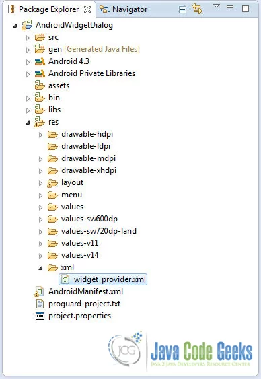The height and width of the screenshot is (379, 261).
Task: Click the drawable-xhdpi folder icon
Action: click(52, 170)
